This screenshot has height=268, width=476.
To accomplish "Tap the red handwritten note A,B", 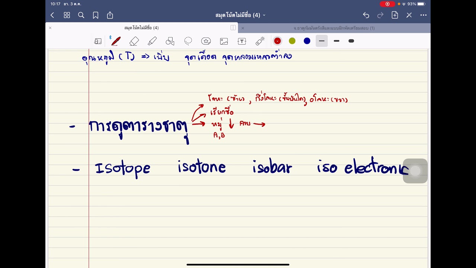I will [x=219, y=135].
